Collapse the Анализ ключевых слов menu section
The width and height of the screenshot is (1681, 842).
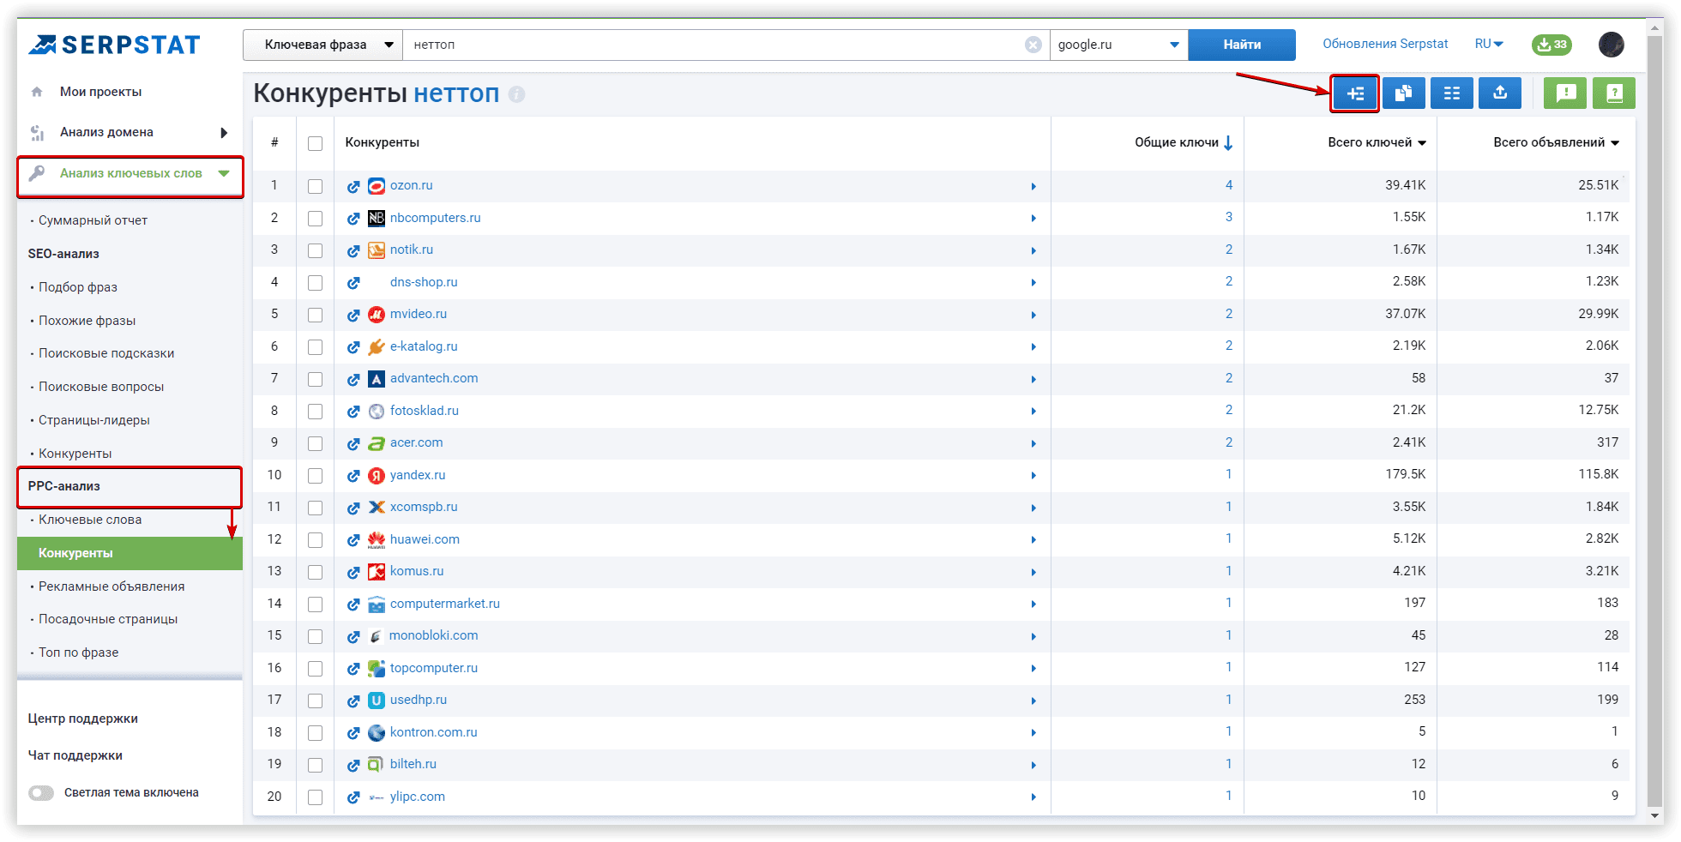(224, 173)
